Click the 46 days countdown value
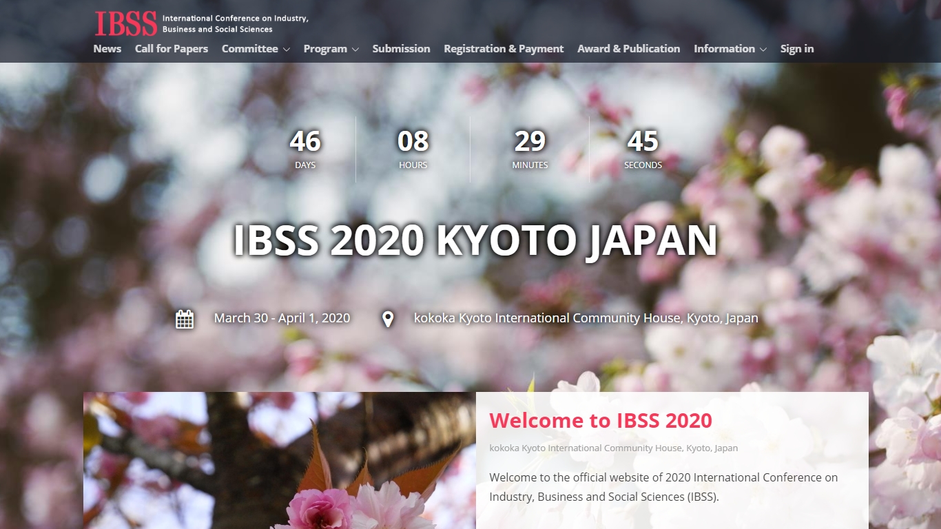 pyautogui.click(x=305, y=141)
